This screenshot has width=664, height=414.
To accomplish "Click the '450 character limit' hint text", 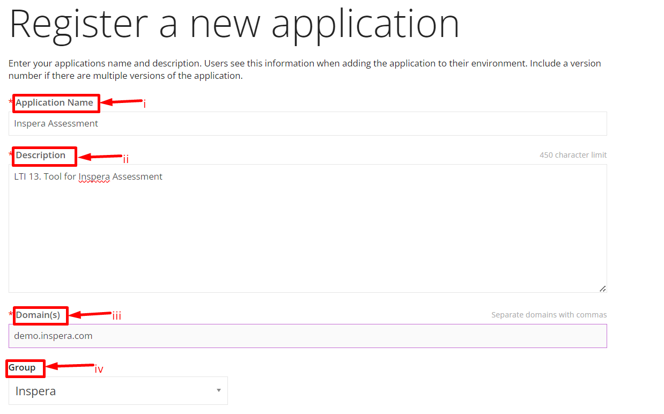I will click(573, 154).
